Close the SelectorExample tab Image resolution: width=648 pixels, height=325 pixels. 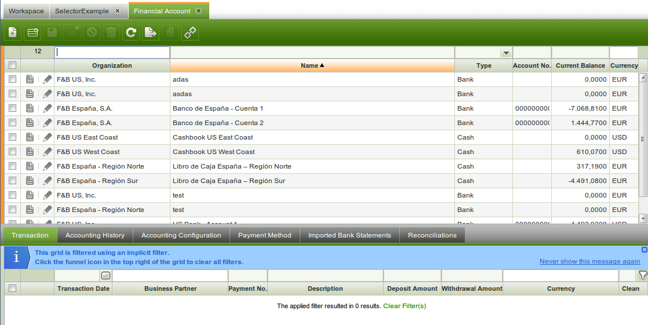point(117,11)
